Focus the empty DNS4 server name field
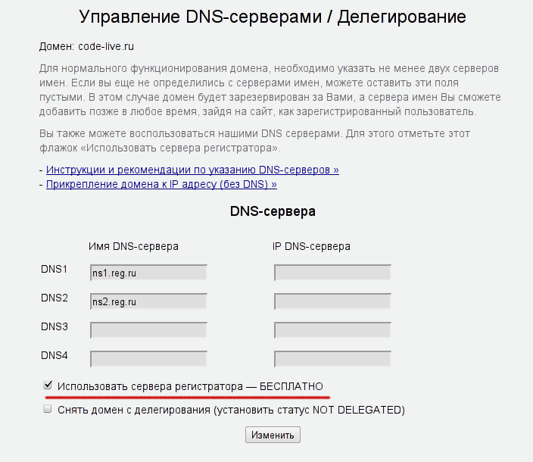 click(148, 359)
